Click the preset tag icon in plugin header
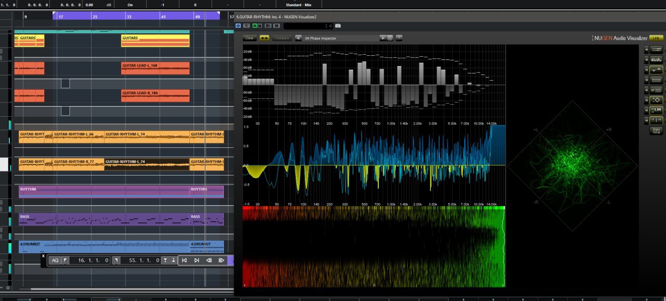This screenshot has width=666, height=301. (331, 26)
